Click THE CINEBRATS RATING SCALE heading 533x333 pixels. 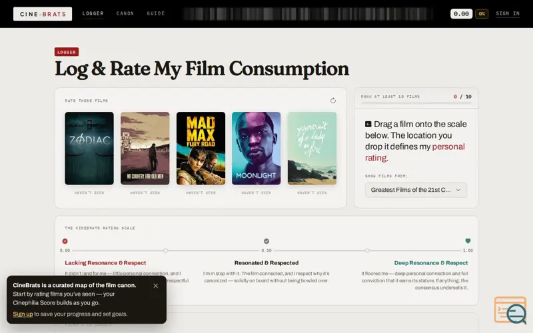[100, 228]
